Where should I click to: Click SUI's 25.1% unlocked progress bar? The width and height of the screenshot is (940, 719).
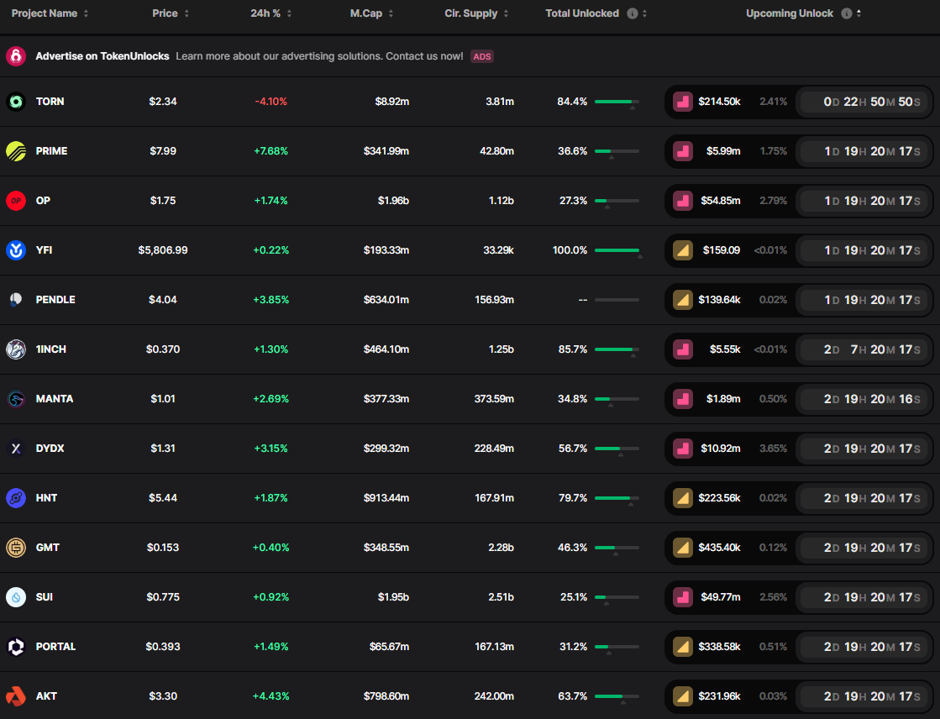[617, 597]
